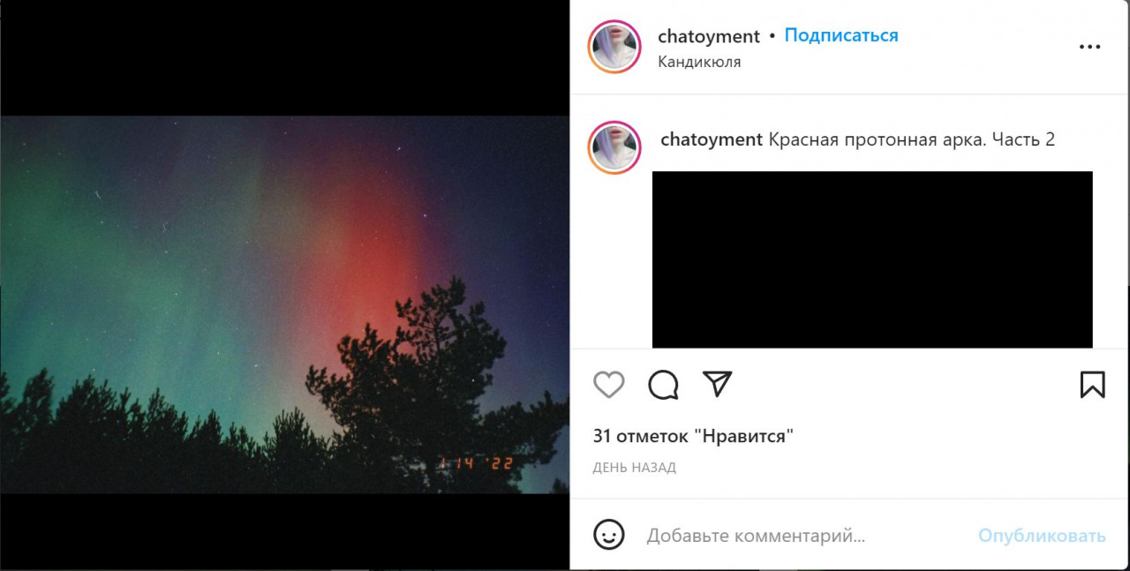This screenshot has width=1130, height=571.
Task: Click the orange date stamp on the photo
Action: [x=475, y=463]
